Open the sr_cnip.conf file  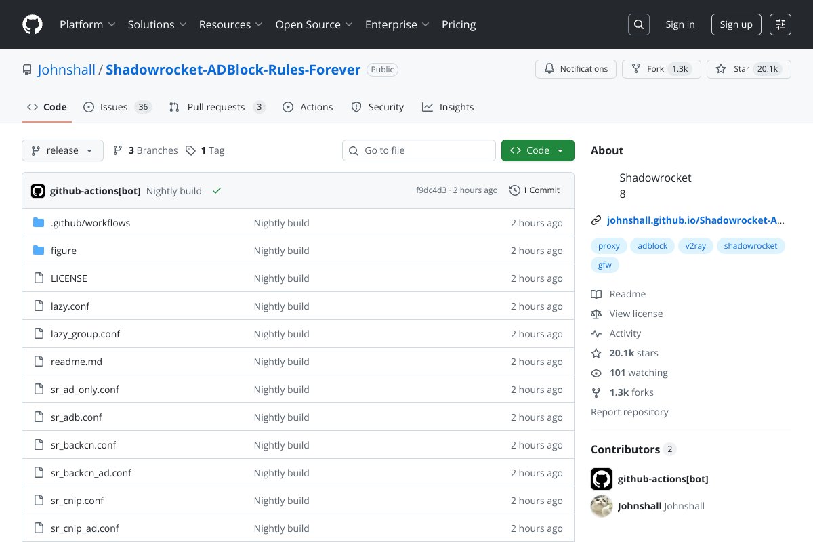coord(77,501)
